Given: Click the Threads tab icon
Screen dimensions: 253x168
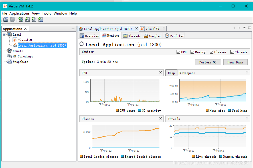Looking at the screenshot, I should coord(125,36).
